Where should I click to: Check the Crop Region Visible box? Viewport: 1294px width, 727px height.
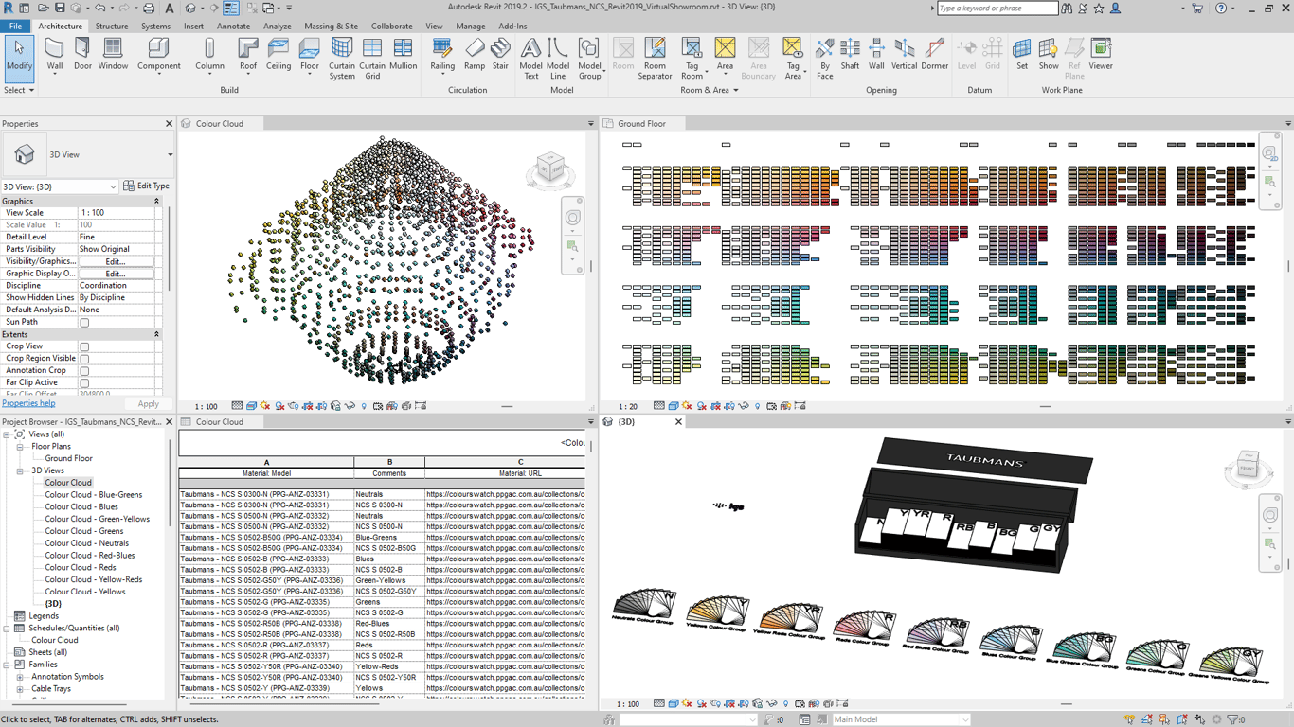84,359
